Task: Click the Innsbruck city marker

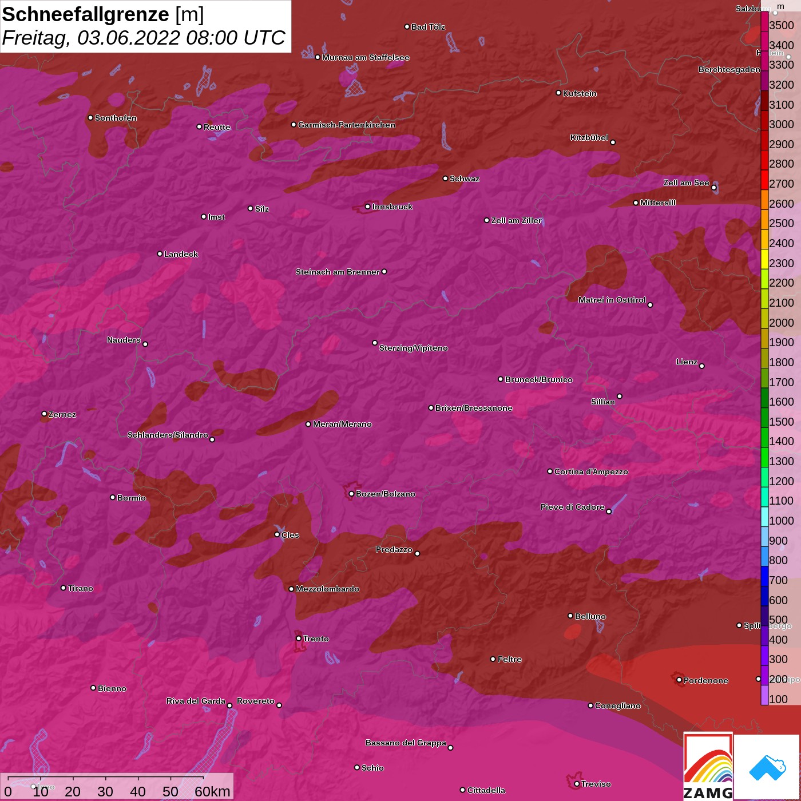Action: pyautogui.click(x=368, y=207)
